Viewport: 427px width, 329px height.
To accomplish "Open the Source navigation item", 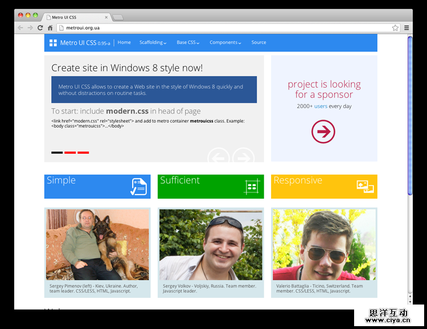I will (x=258, y=43).
